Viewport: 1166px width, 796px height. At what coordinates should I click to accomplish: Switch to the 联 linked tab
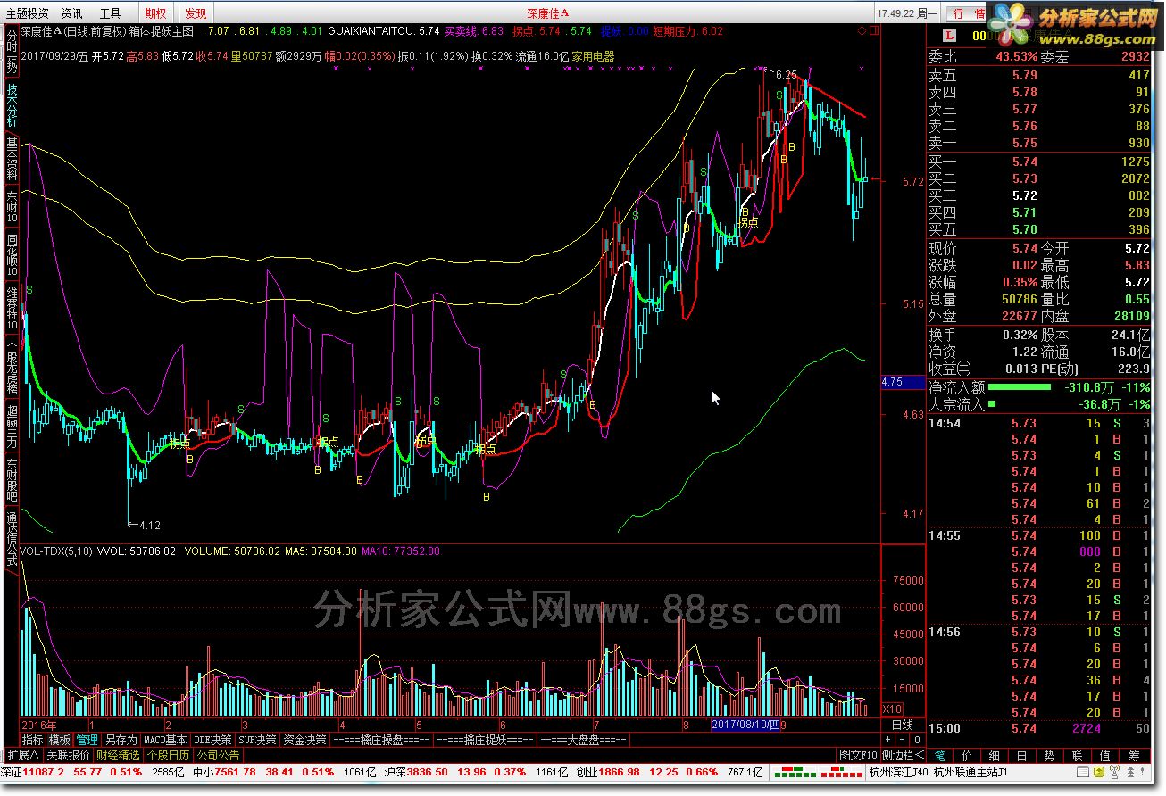tap(1079, 755)
